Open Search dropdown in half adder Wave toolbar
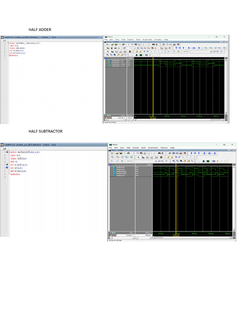Image resolution: width=237 pixels, height=317 pixels. [x=211, y=51]
